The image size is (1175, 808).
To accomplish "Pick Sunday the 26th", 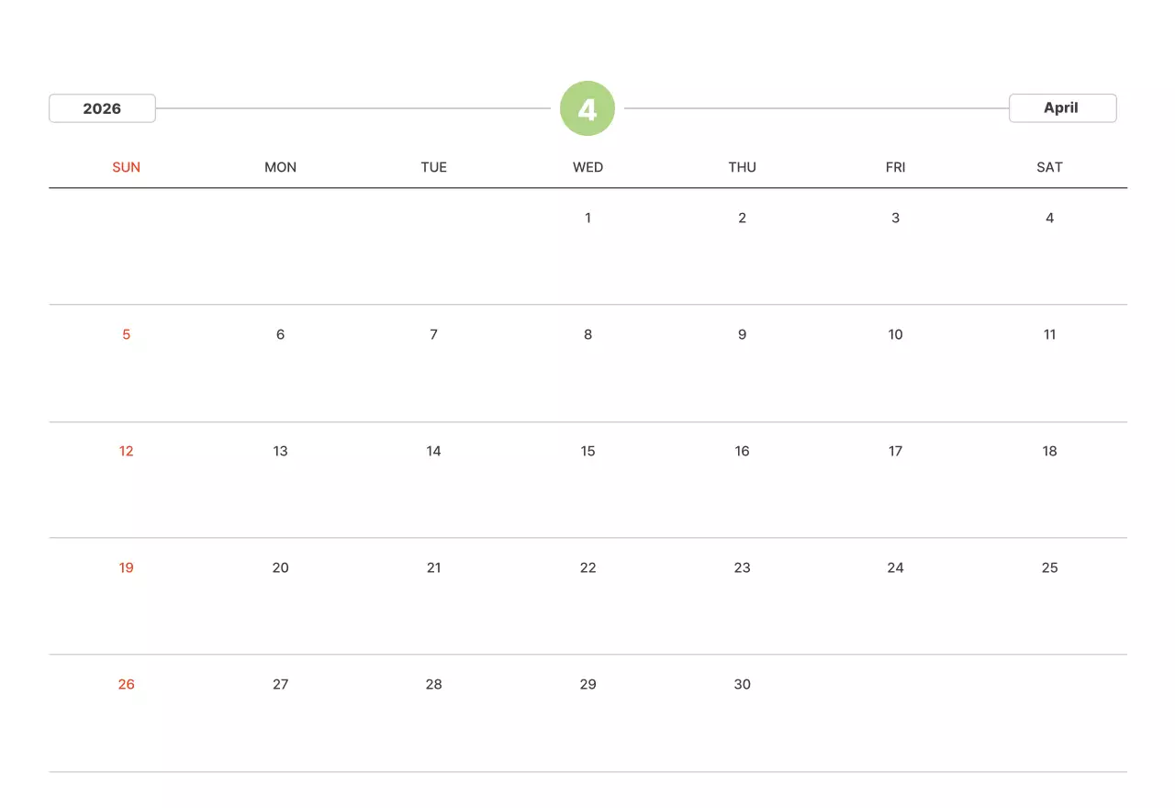I will point(126,684).
